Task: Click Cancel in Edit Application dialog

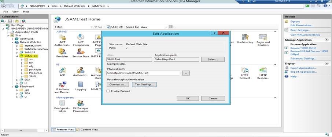Action: pyautogui.click(x=213, y=98)
